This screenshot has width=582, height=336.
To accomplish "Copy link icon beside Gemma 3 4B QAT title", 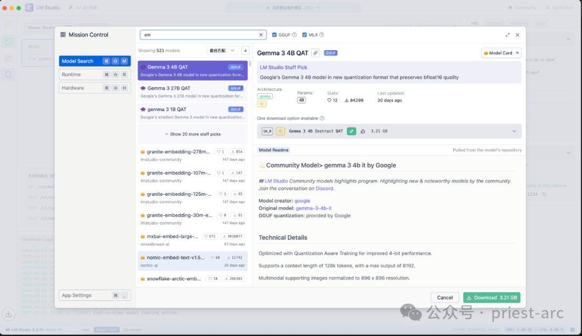I will 315,53.
